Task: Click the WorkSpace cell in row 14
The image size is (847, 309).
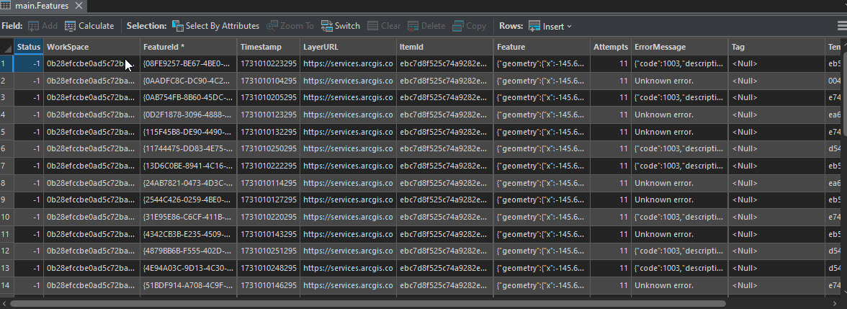Action: coord(92,285)
